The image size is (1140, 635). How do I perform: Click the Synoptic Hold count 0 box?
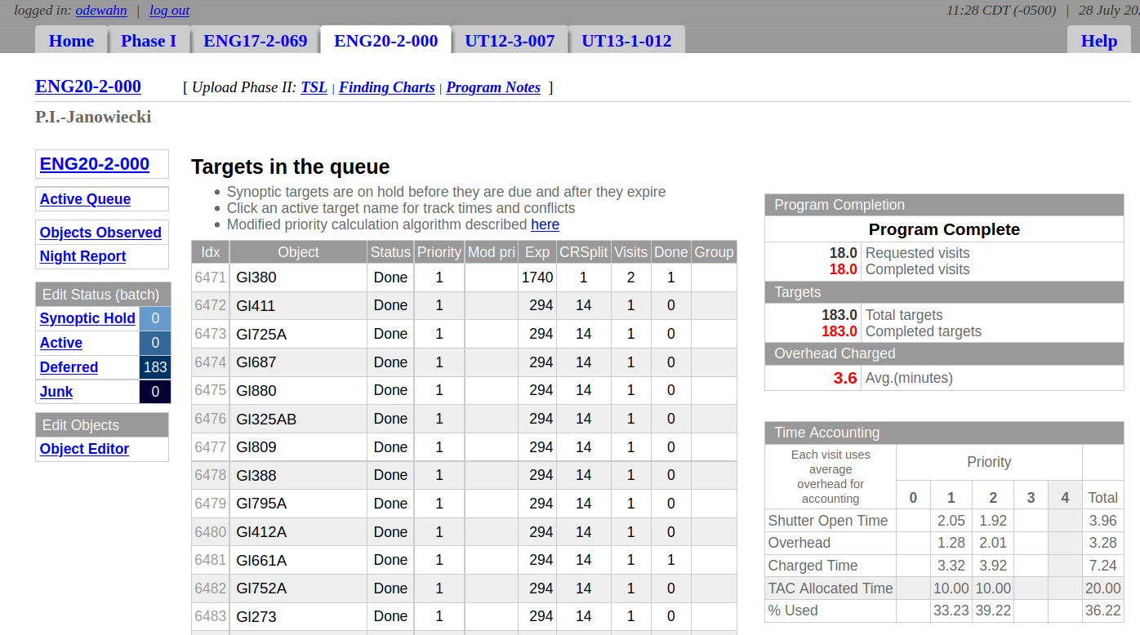click(155, 318)
